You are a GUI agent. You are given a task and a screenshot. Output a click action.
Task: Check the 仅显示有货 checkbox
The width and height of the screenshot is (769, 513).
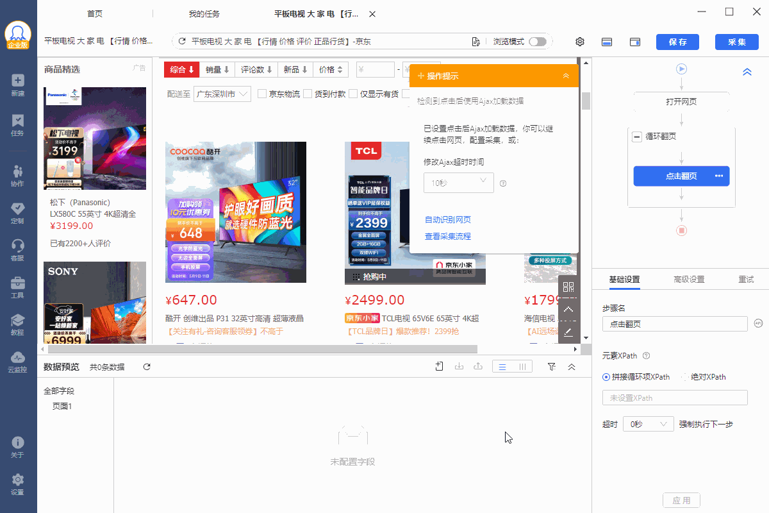(x=353, y=94)
